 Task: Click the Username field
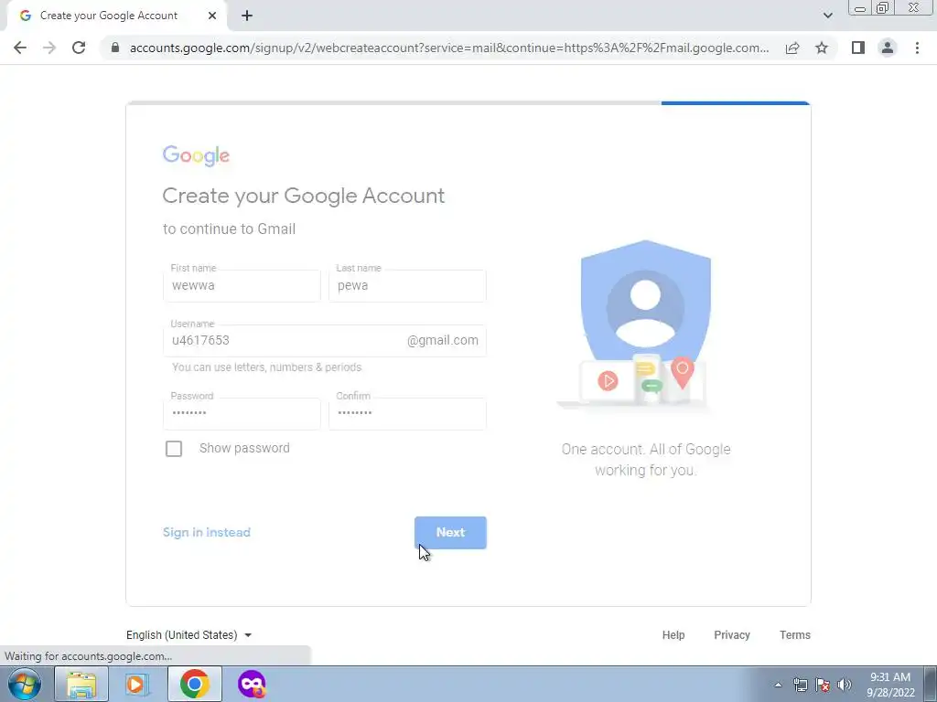pyautogui.click(x=325, y=341)
